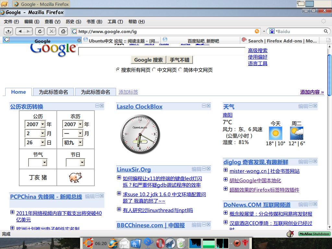Screen dimensions: 332x249
Task: Launch Opera from the dock
Action: tap(160, 243)
